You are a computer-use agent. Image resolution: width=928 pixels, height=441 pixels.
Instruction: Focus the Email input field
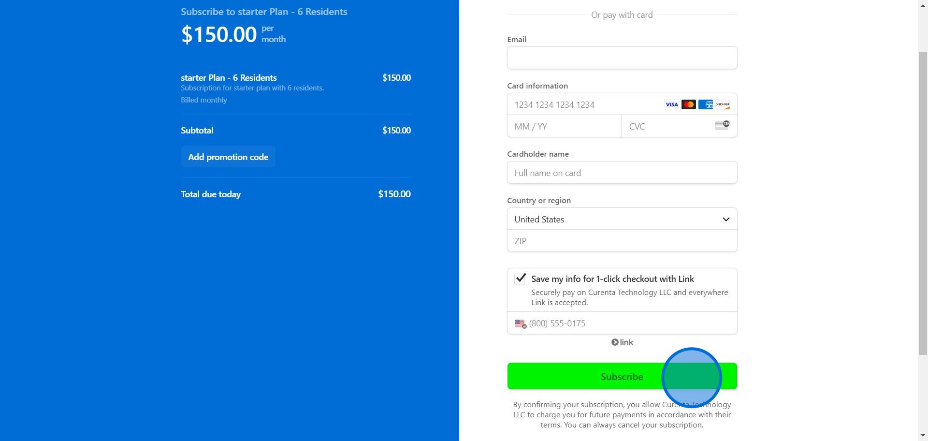coord(622,58)
